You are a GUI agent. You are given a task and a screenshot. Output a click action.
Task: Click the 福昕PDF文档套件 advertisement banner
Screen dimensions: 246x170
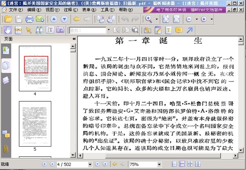click(x=184, y=10)
